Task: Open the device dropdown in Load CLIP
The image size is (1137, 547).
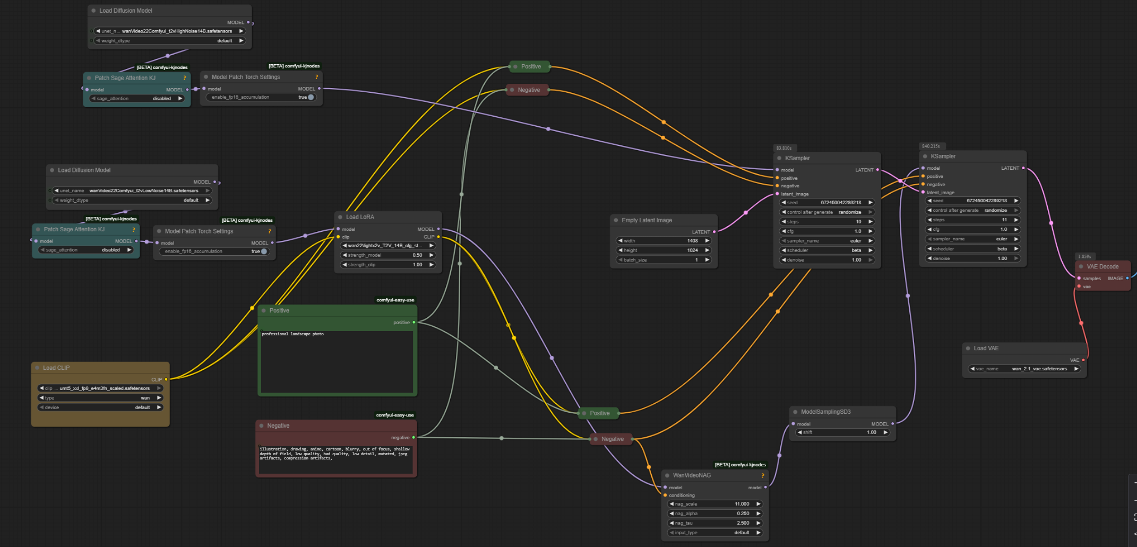Action: (x=100, y=407)
